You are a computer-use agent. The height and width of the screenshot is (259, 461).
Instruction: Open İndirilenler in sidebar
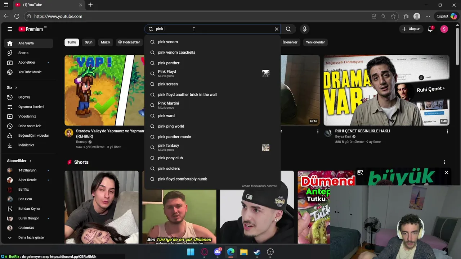[x=29, y=145]
